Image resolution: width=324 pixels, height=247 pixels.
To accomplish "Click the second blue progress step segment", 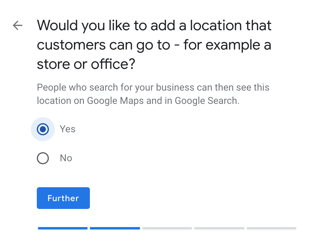I will click(x=115, y=228).
